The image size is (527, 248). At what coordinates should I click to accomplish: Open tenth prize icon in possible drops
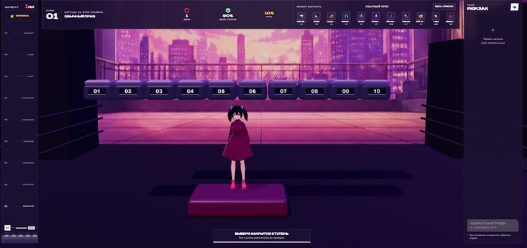pyautogui.click(x=436, y=16)
